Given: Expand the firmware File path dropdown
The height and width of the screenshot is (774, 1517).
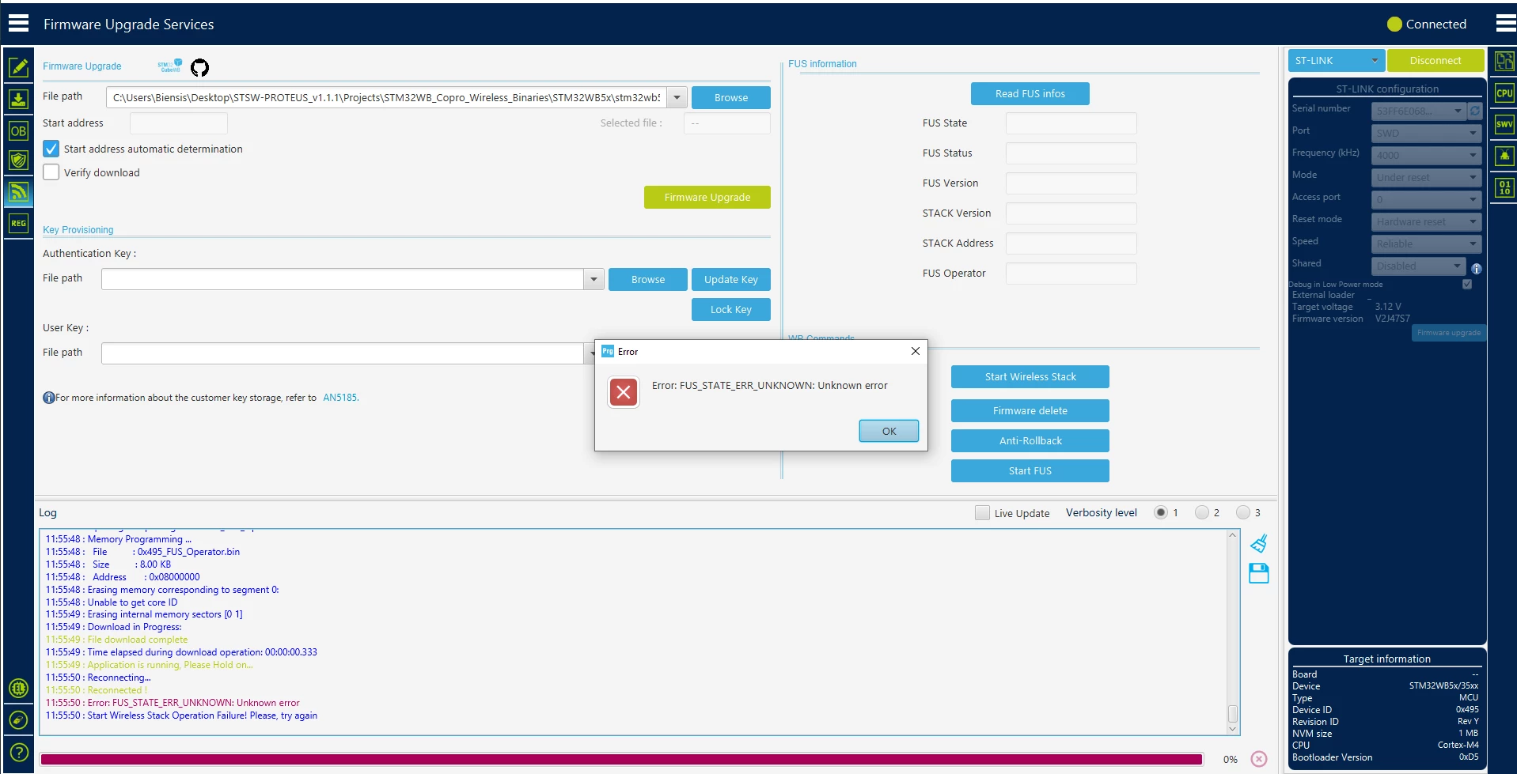Looking at the screenshot, I should coord(677,98).
